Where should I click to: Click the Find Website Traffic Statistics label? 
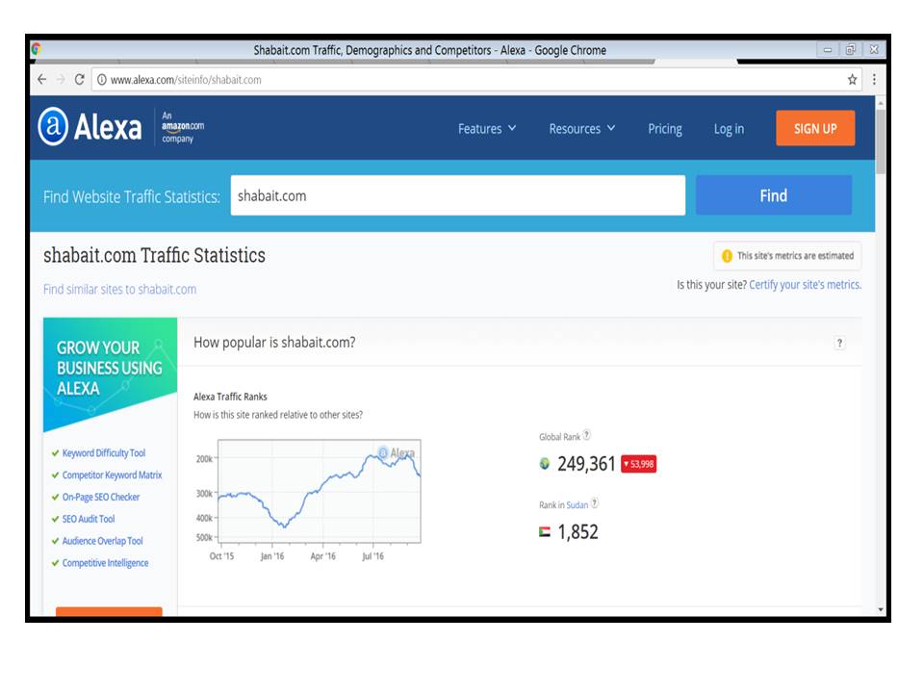point(132,196)
